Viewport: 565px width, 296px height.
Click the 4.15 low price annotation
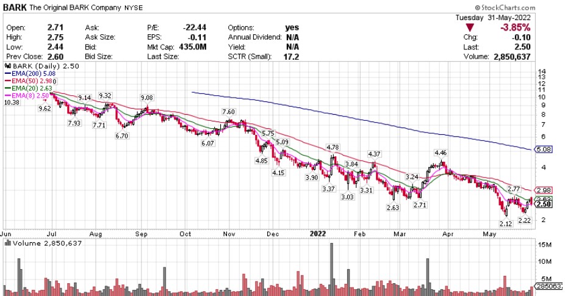(x=278, y=173)
